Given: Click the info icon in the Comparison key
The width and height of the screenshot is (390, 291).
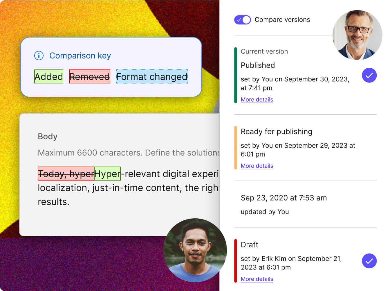Looking at the screenshot, I should [x=39, y=56].
